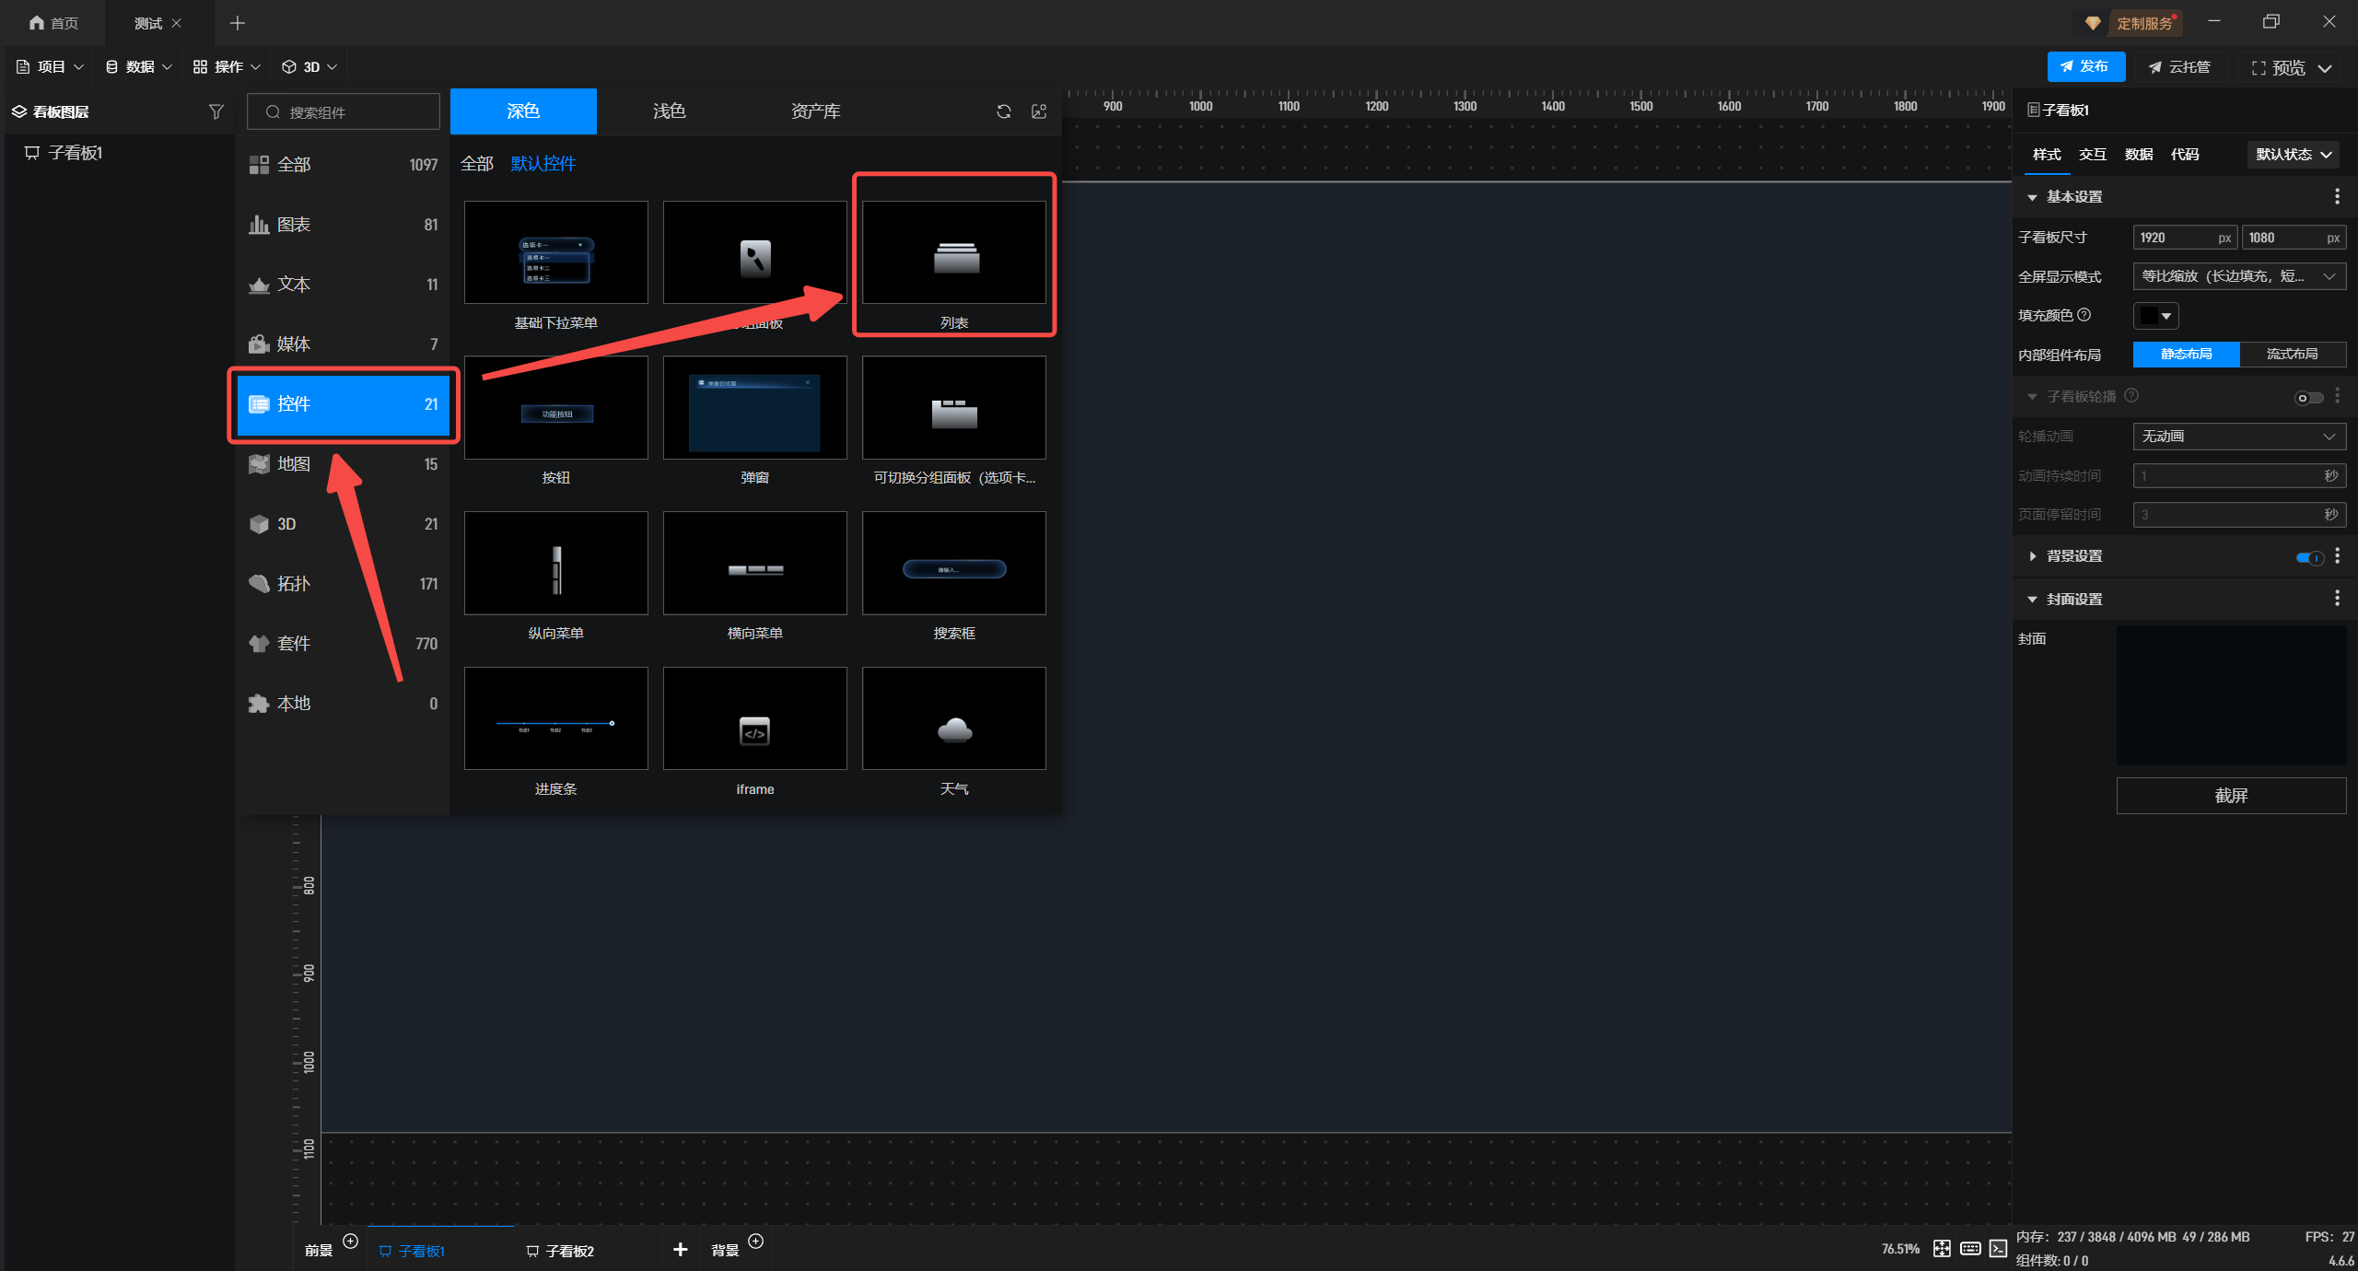Open the keyboard shortcuts icon in status bar

click(1970, 1248)
